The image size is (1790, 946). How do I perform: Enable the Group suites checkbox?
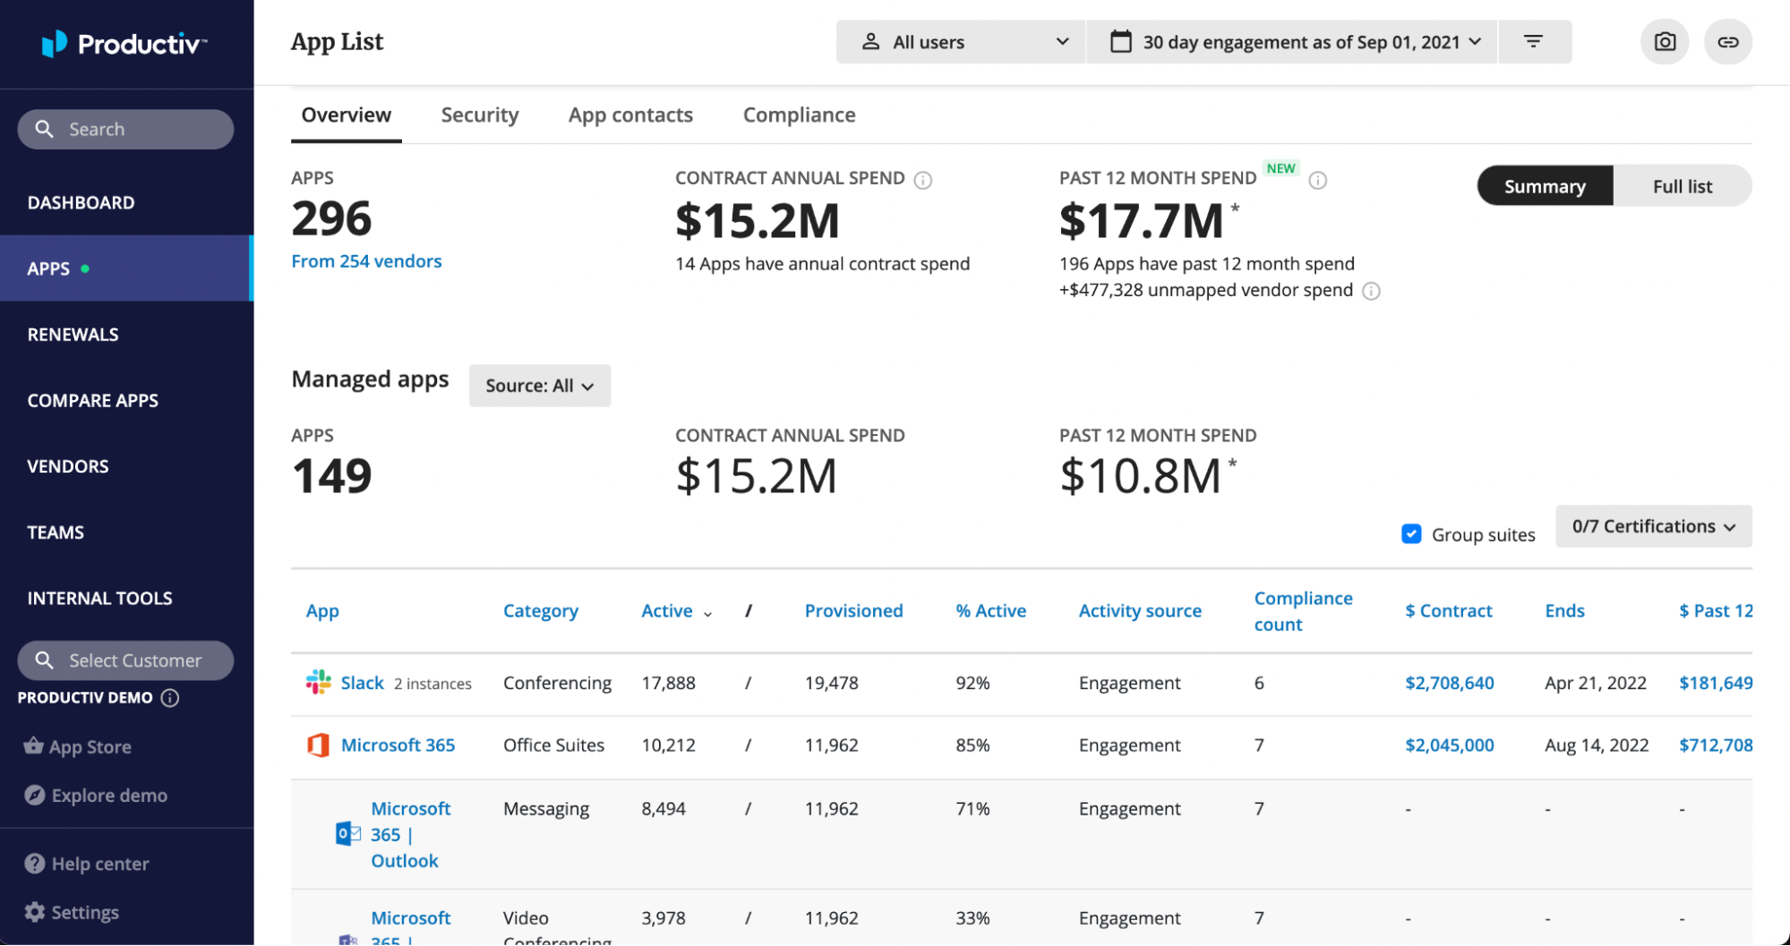[x=1411, y=533]
